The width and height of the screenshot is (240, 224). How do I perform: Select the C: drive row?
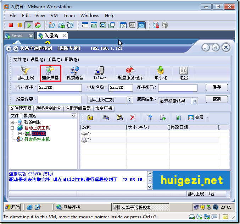click(155, 134)
